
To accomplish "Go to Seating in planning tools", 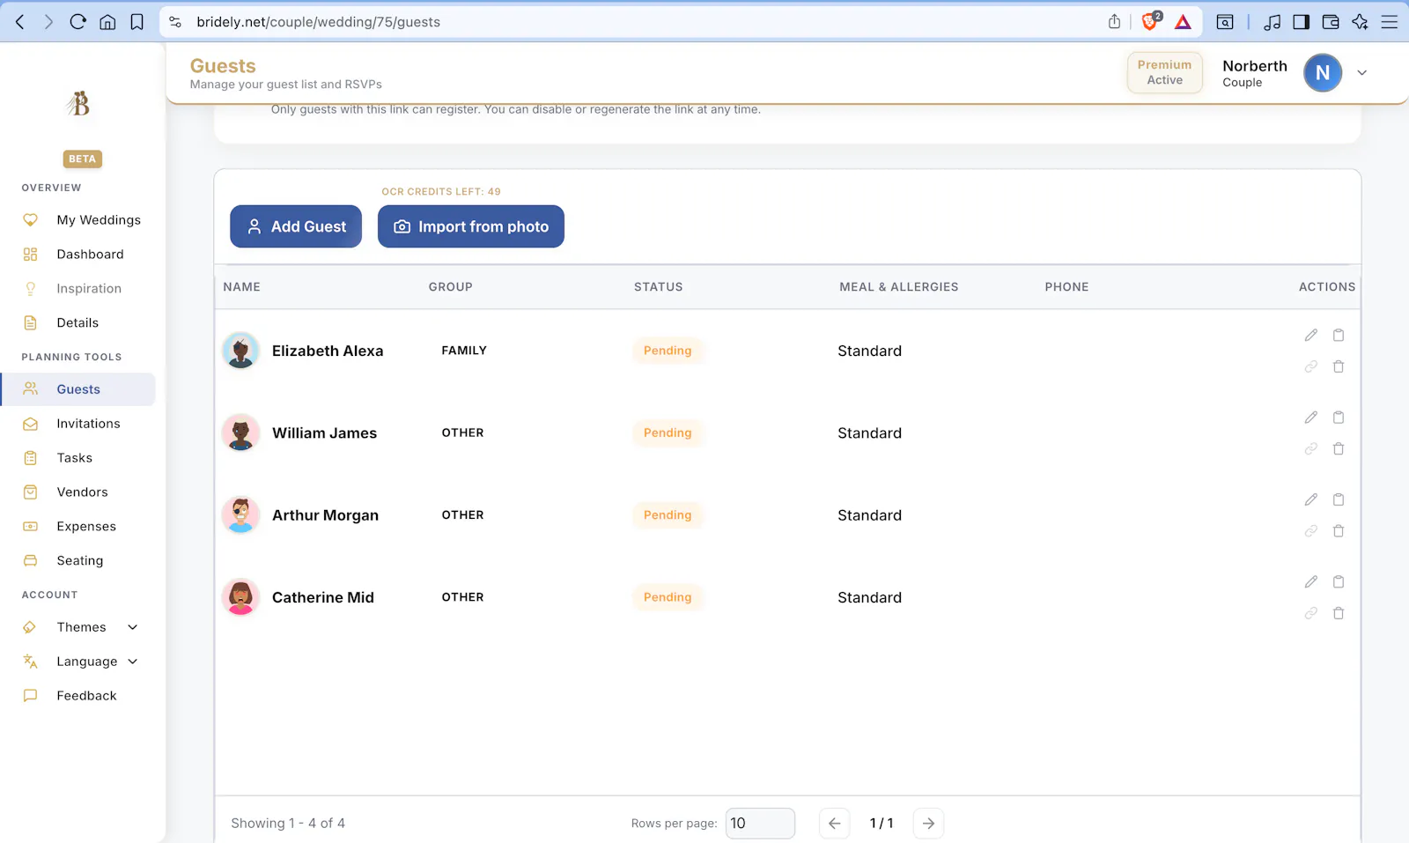I will [79, 561].
